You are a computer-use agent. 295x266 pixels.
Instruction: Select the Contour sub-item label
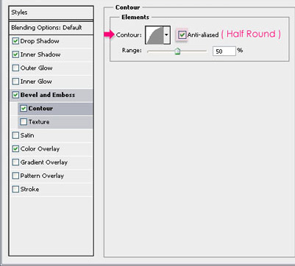pyautogui.click(x=40, y=108)
